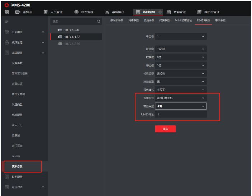Click the Person Management (人员管理) icon

46,12
